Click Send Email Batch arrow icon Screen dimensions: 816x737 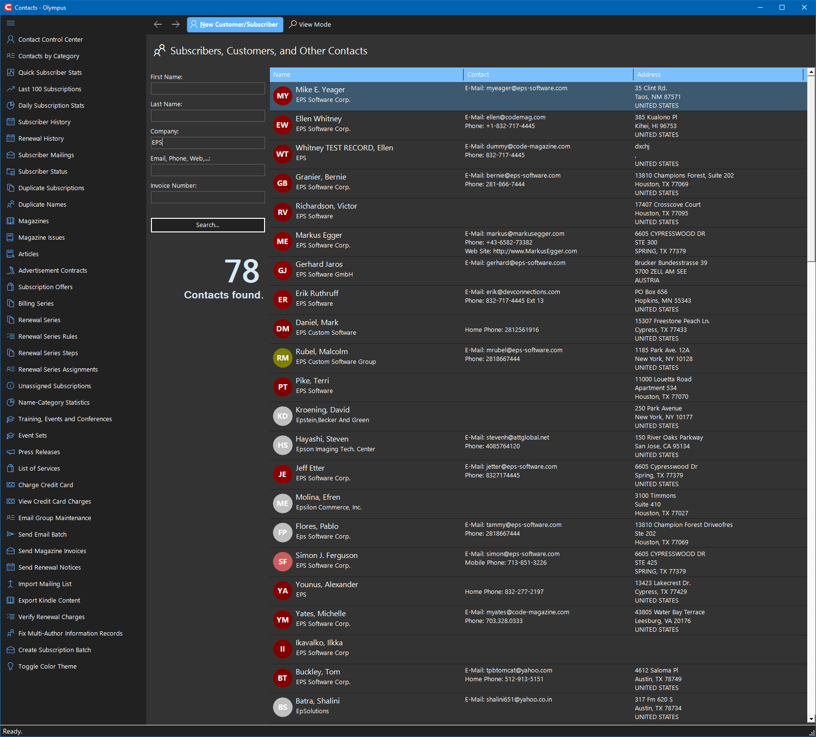(x=11, y=534)
